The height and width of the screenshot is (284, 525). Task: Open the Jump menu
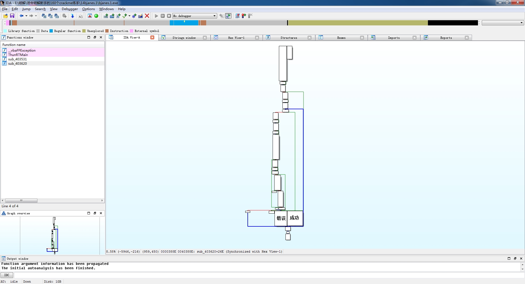pyautogui.click(x=26, y=9)
